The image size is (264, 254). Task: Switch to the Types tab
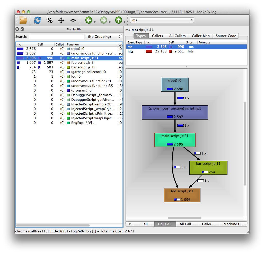pyautogui.click(x=141, y=36)
